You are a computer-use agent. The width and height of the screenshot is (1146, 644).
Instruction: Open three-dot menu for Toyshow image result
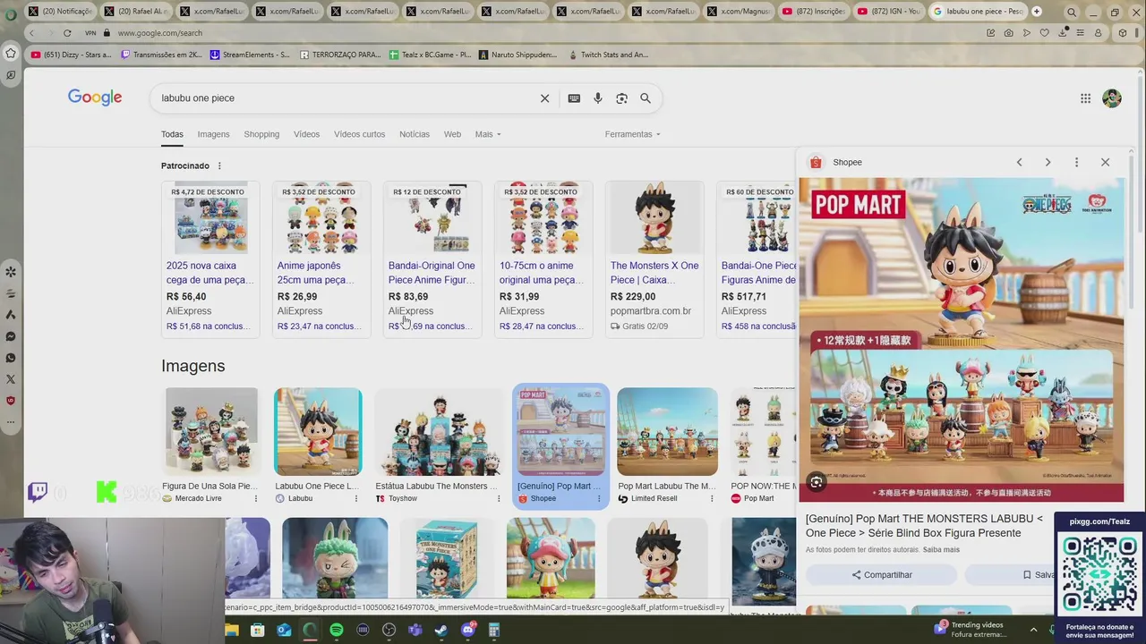[x=499, y=498]
